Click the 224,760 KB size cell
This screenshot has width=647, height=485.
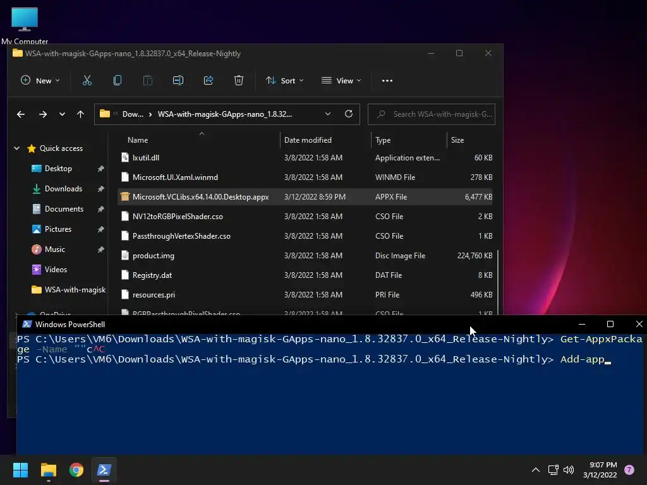(x=475, y=256)
